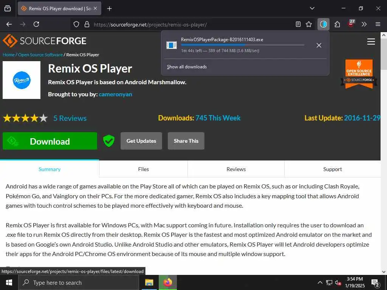The height and width of the screenshot is (290, 387).
Task: Click the forward navigation arrow
Action: [23, 24]
